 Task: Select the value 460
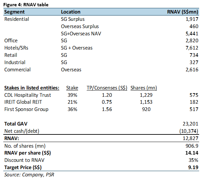click(194, 26)
